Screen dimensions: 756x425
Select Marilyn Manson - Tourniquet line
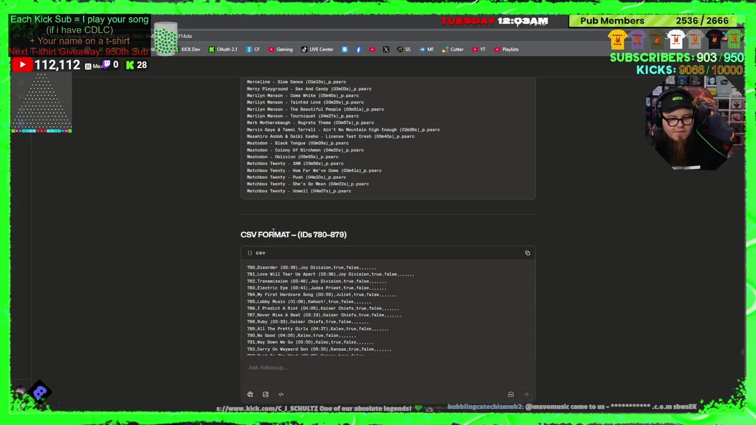coord(302,116)
